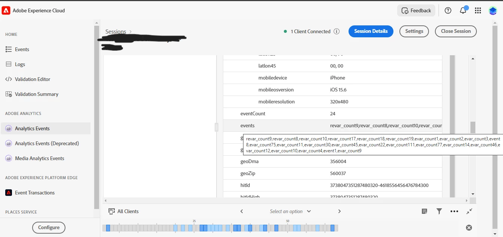This screenshot has height=237, width=503.
Task: Click the details panel scroll-up arrow
Action: 473,59
